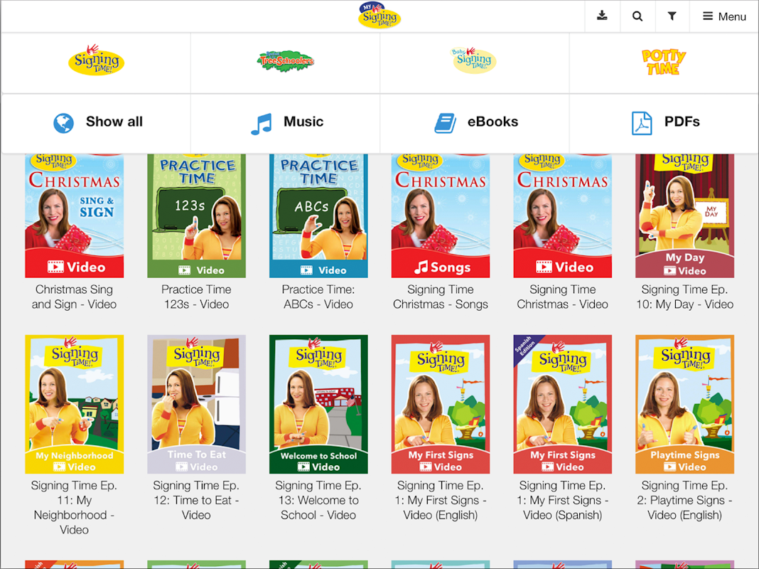Click the blue book eBooks icon

(x=446, y=123)
